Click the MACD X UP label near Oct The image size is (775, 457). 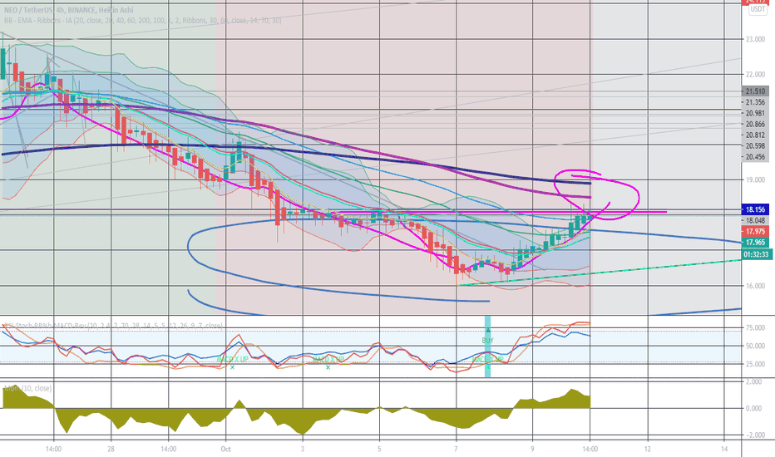(x=232, y=359)
